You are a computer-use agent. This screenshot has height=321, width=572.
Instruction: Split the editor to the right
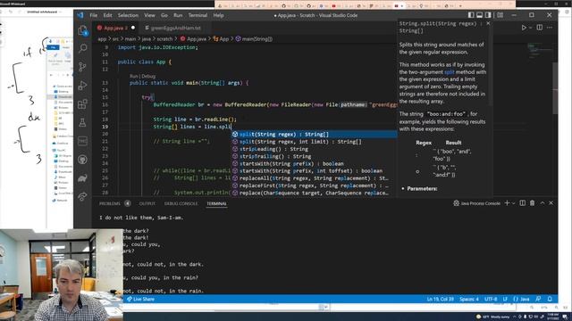pos(540,28)
